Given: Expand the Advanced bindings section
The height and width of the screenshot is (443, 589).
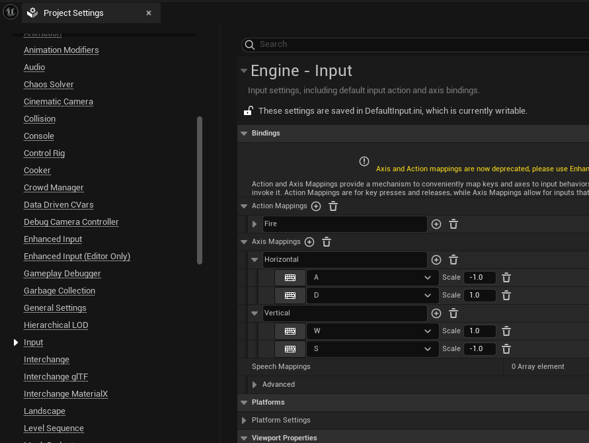Looking at the screenshot, I should pos(255,385).
